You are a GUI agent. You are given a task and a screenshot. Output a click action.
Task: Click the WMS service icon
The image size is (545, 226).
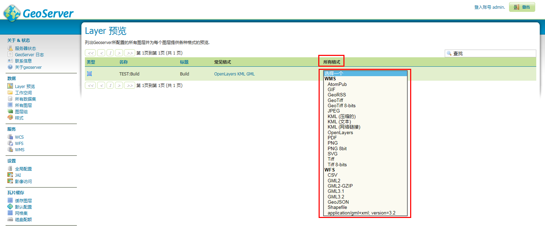pos(10,150)
